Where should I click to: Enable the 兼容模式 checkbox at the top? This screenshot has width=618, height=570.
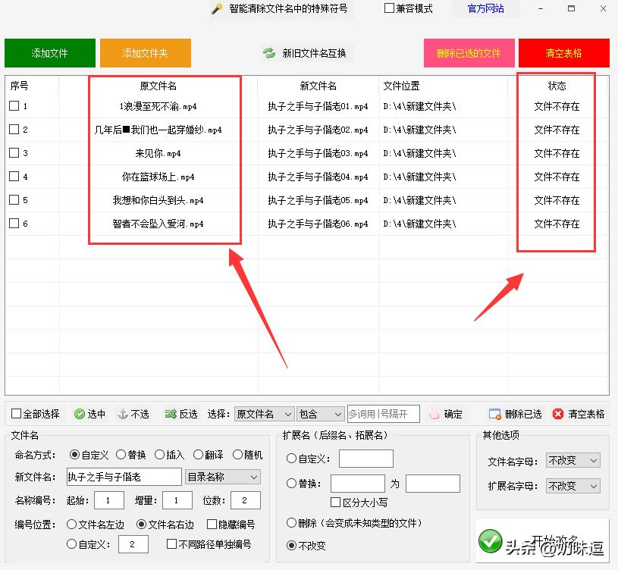(x=389, y=8)
